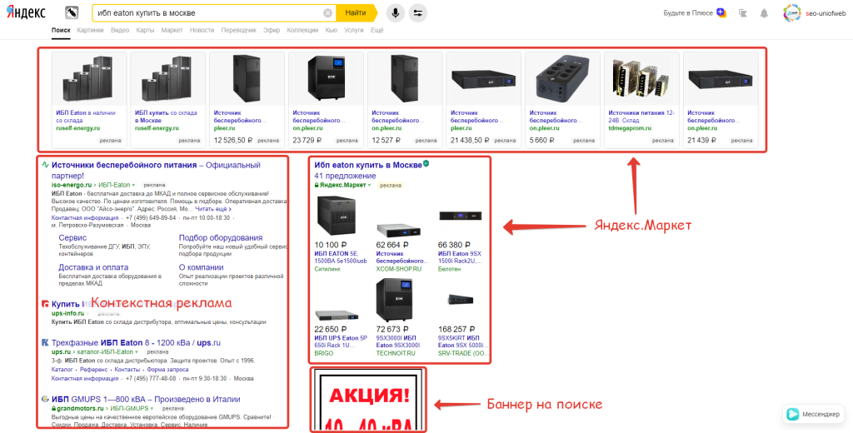Open product card priced 23 729 ₽
853x433 pixels.
point(326,100)
